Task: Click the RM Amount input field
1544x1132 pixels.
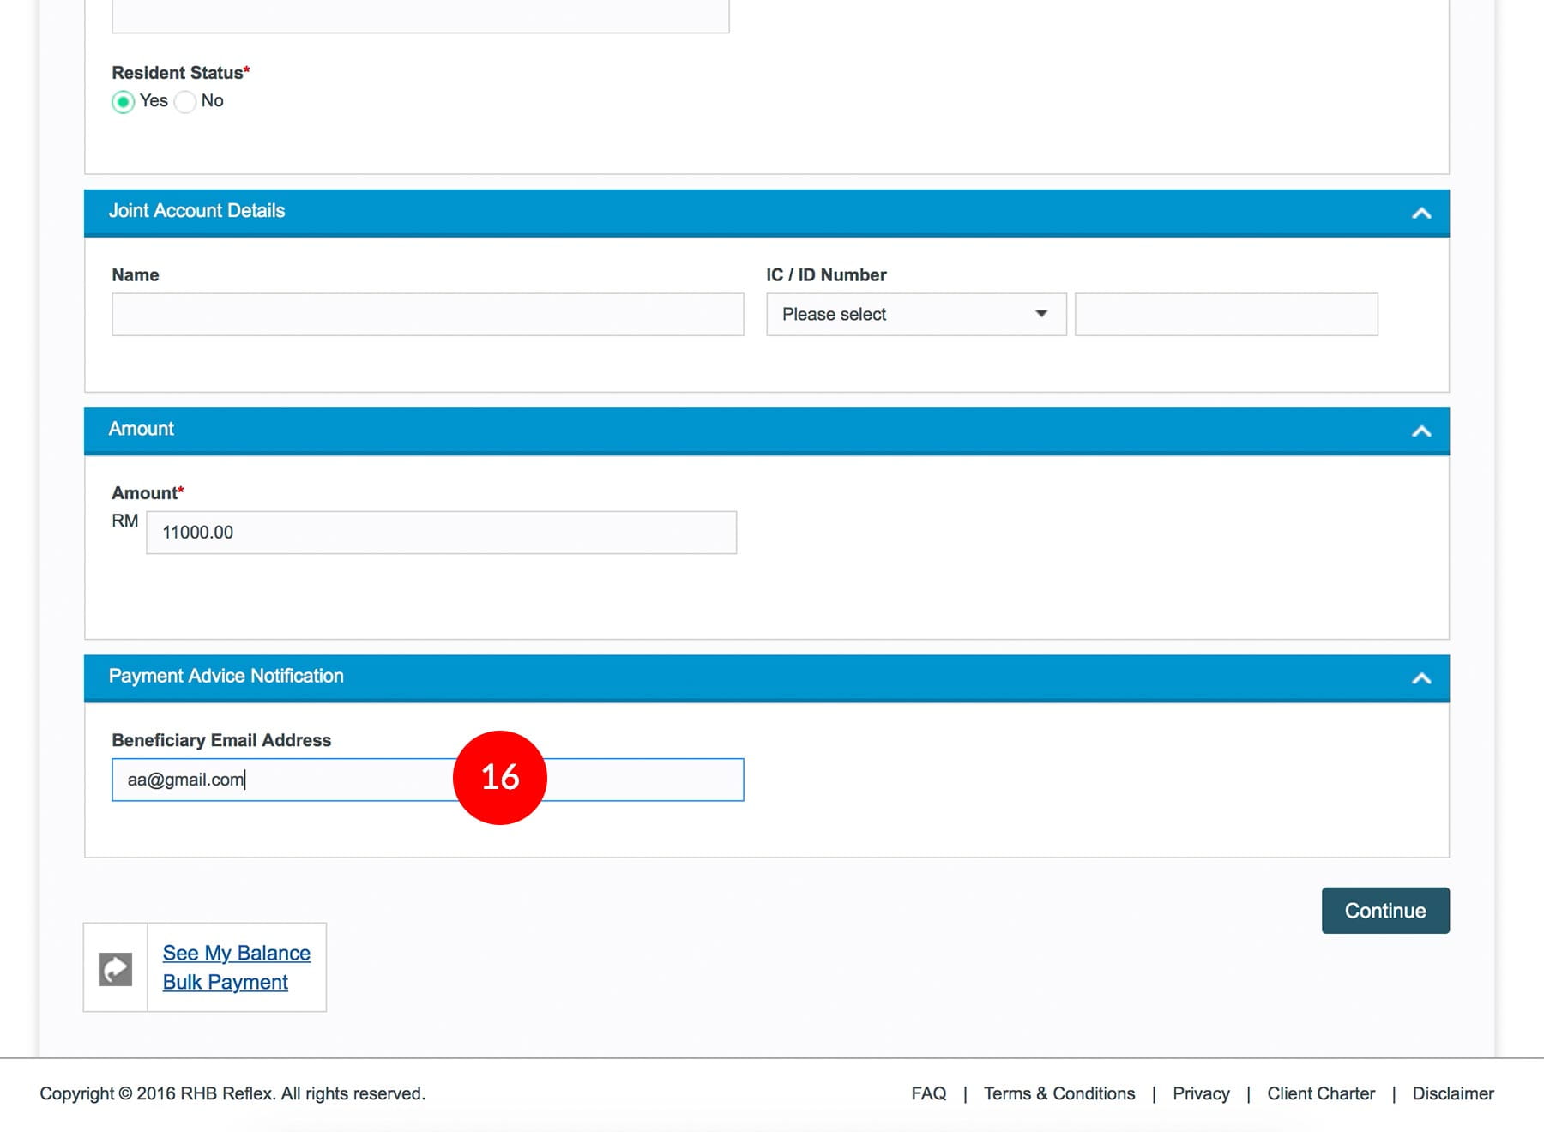Action: (x=441, y=533)
